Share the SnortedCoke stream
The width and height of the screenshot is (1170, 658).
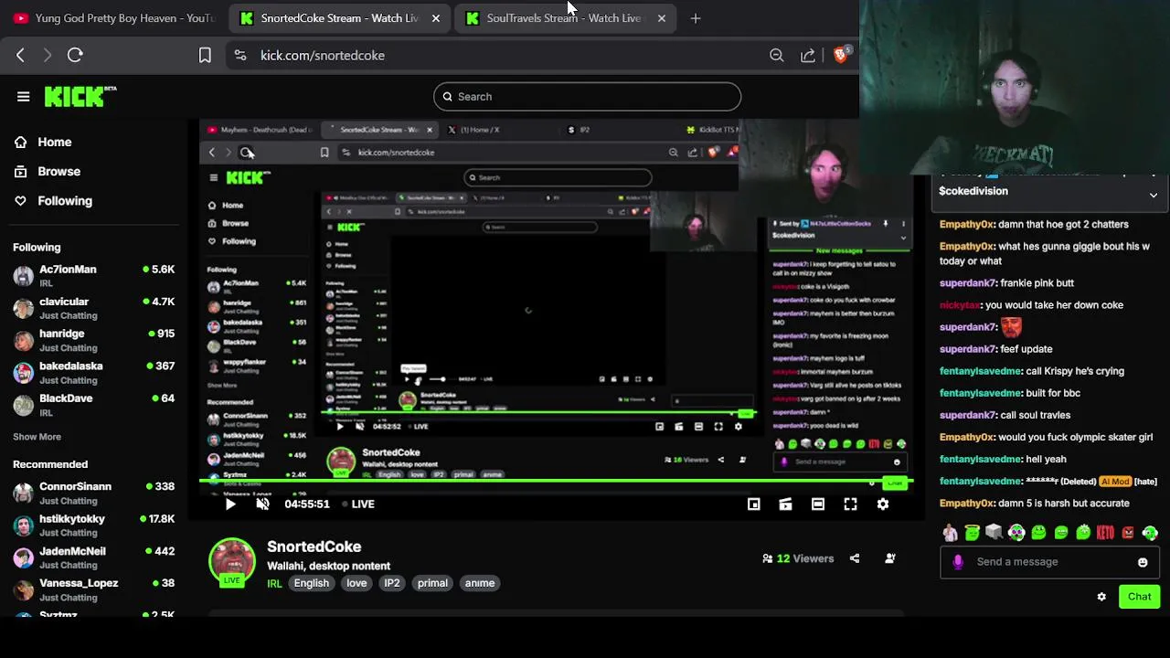(855, 558)
